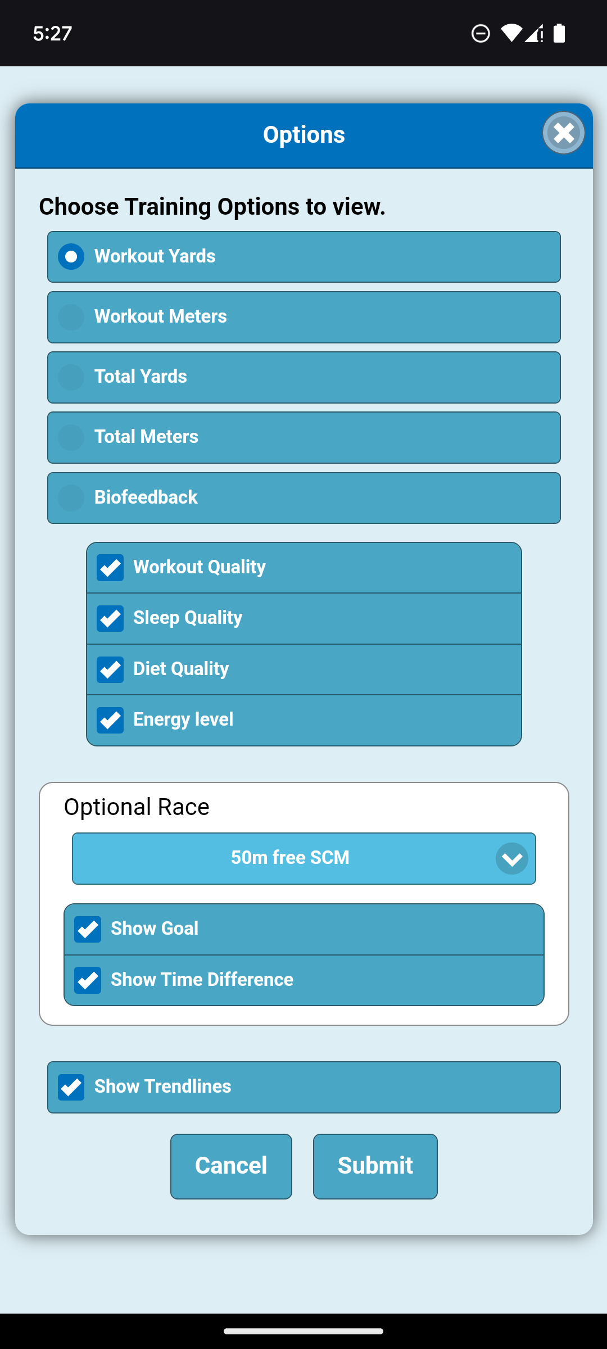The image size is (607, 1349).
Task: Tap the battery icon in status bar
Action: pyautogui.click(x=559, y=33)
